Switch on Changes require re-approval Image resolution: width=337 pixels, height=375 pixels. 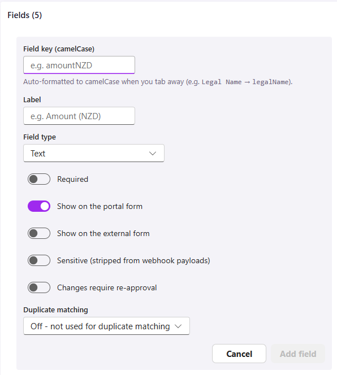pyautogui.click(x=39, y=287)
